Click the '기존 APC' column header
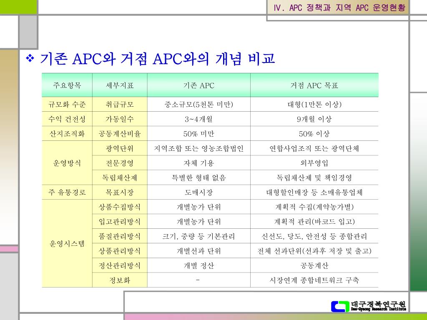The image size is (427, 320). (x=199, y=85)
